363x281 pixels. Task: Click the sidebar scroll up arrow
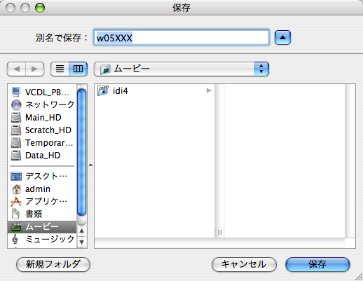[x=81, y=231]
